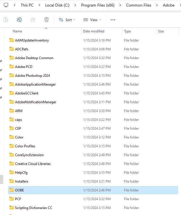Click date 1/15/2024 3:45 PM cell
This screenshot has width=181, height=215.
97,93
